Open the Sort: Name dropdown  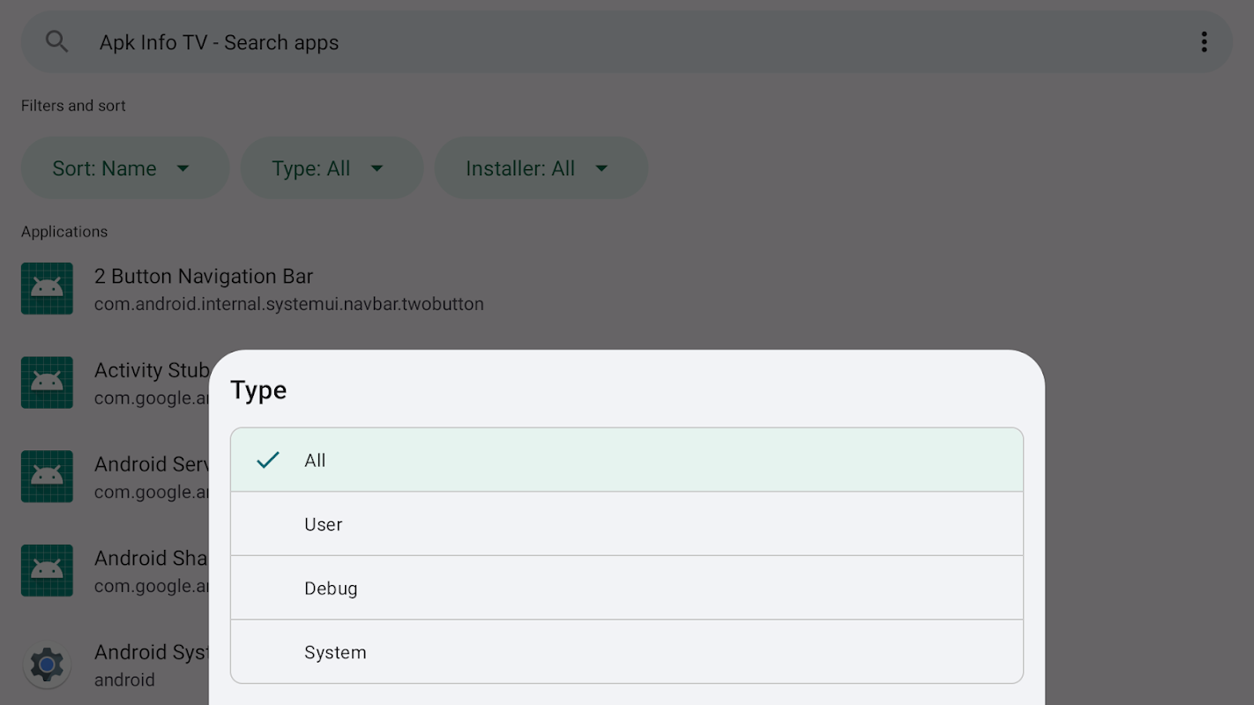pyautogui.click(x=124, y=168)
